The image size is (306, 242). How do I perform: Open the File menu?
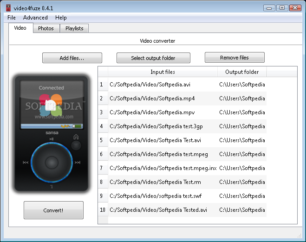[12, 18]
